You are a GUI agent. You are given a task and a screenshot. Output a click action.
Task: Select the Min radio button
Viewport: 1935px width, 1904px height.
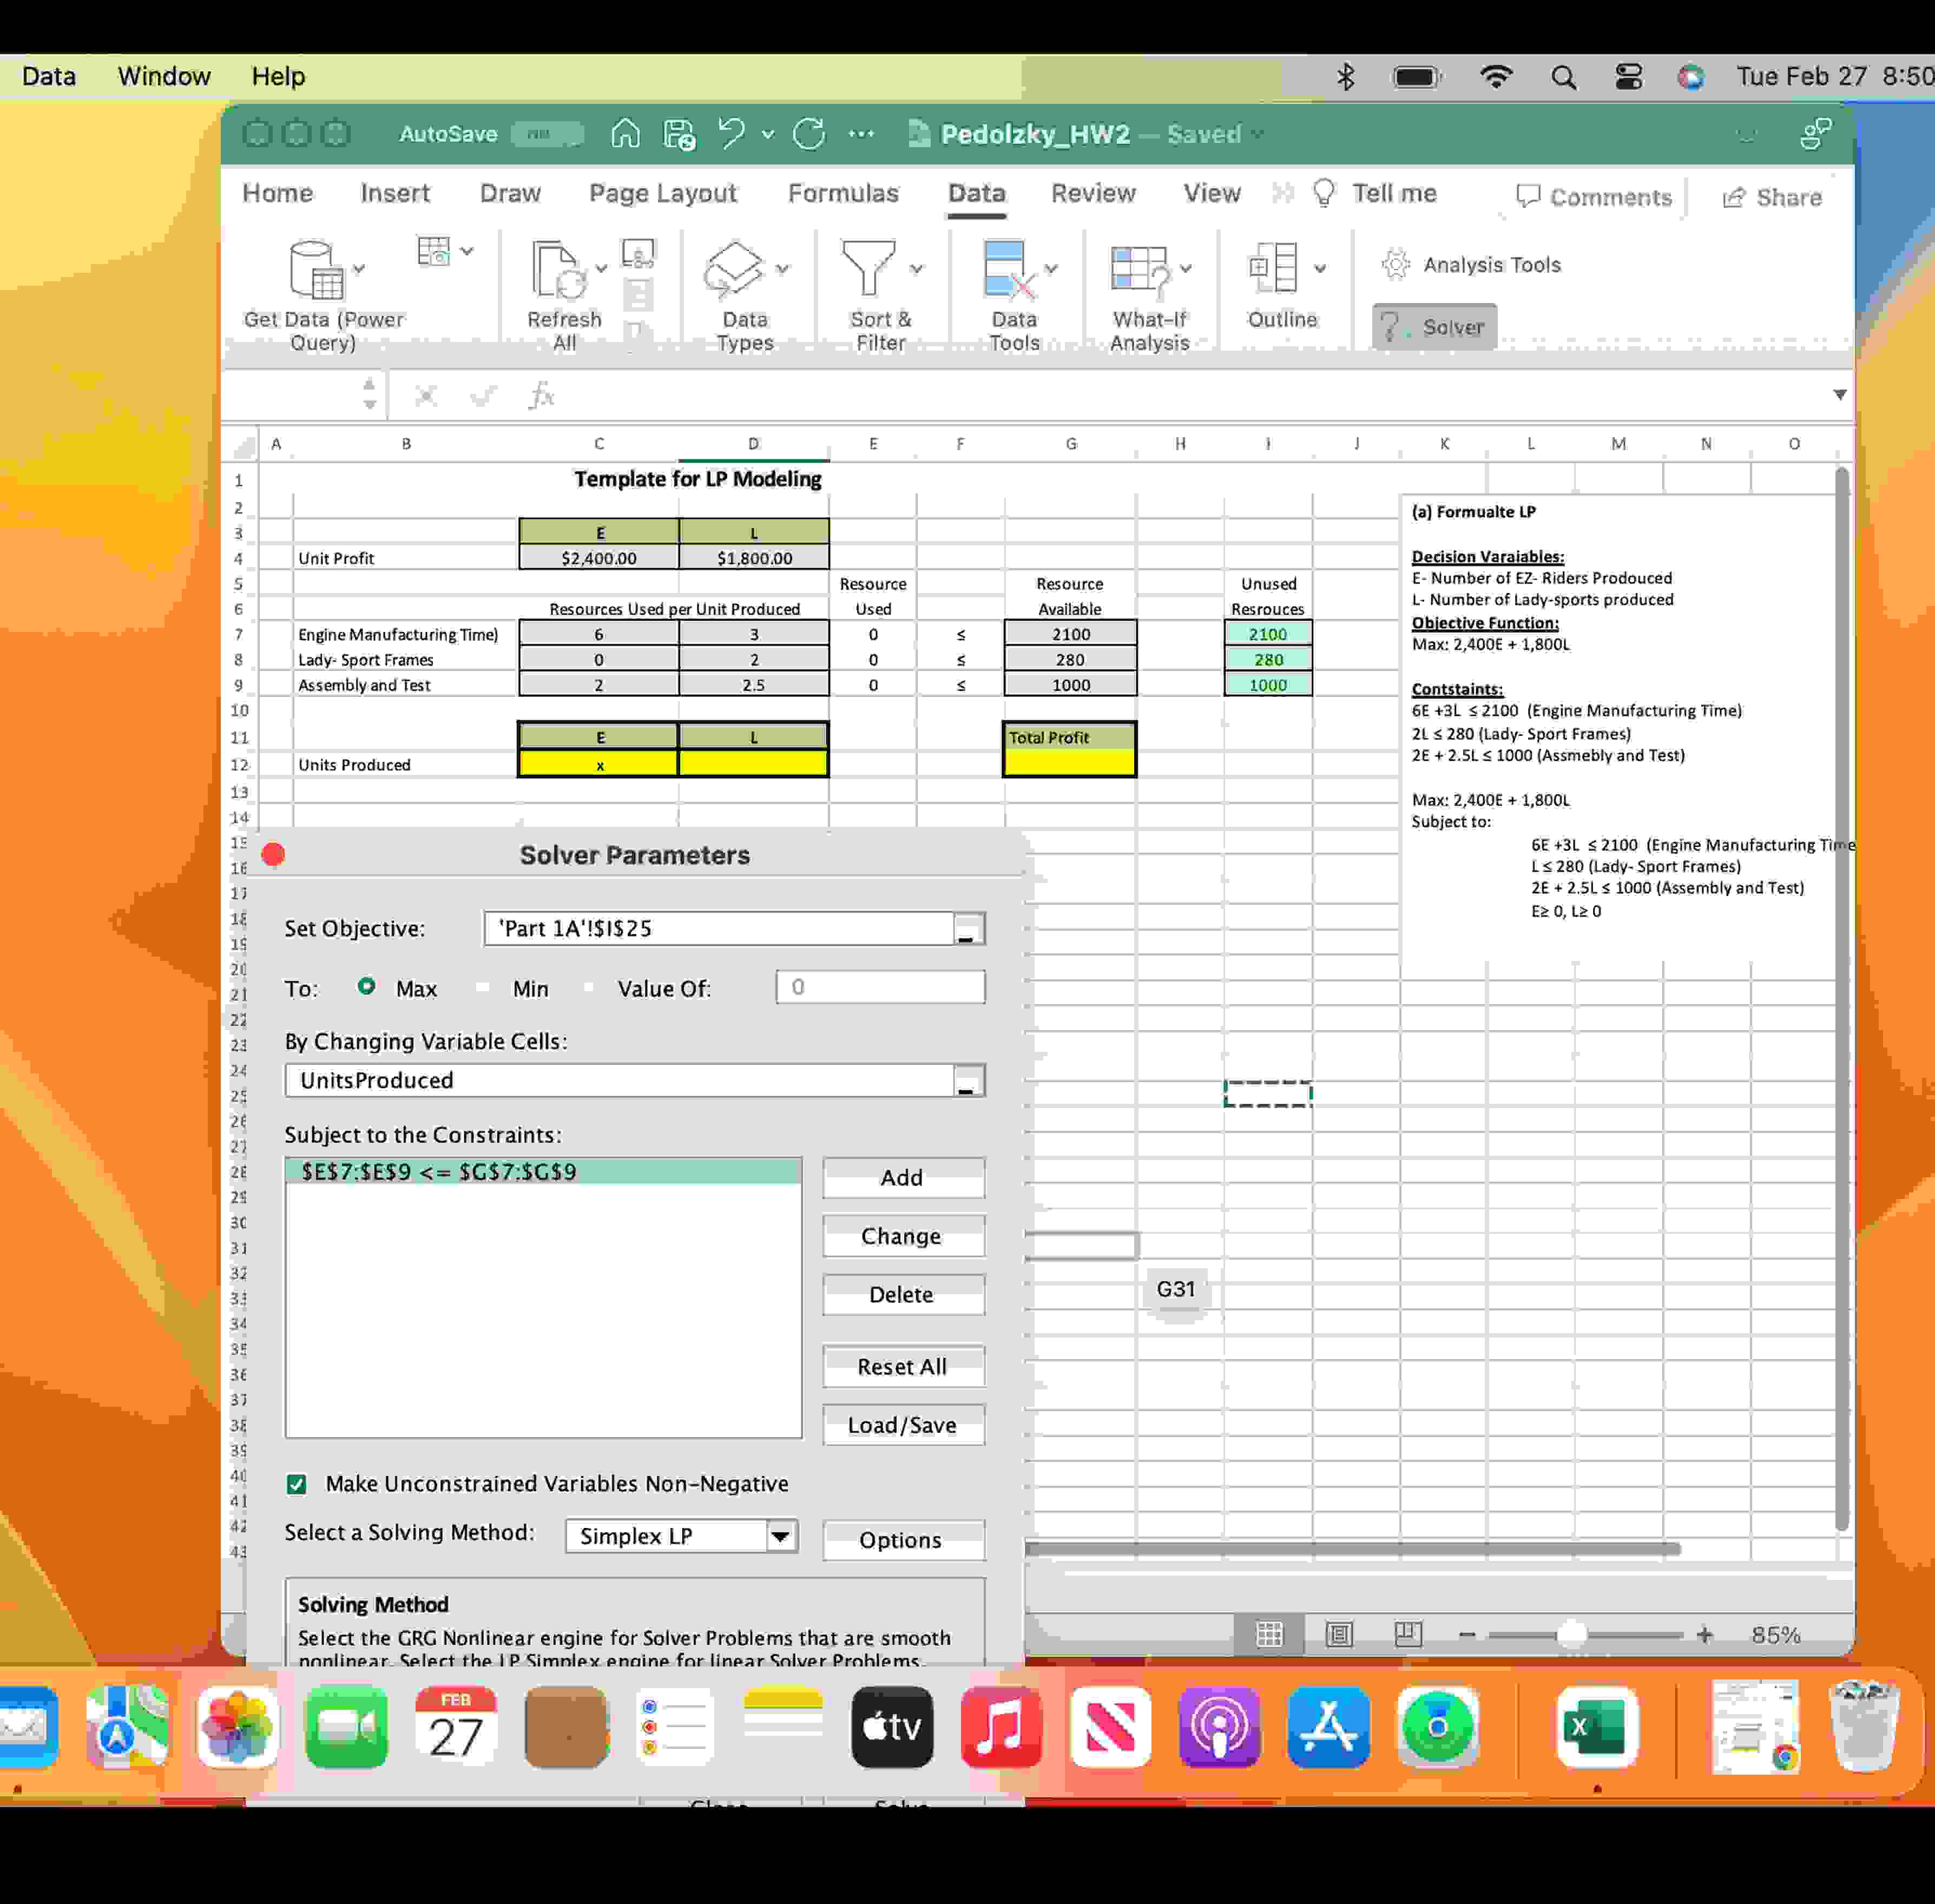click(484, 988)
